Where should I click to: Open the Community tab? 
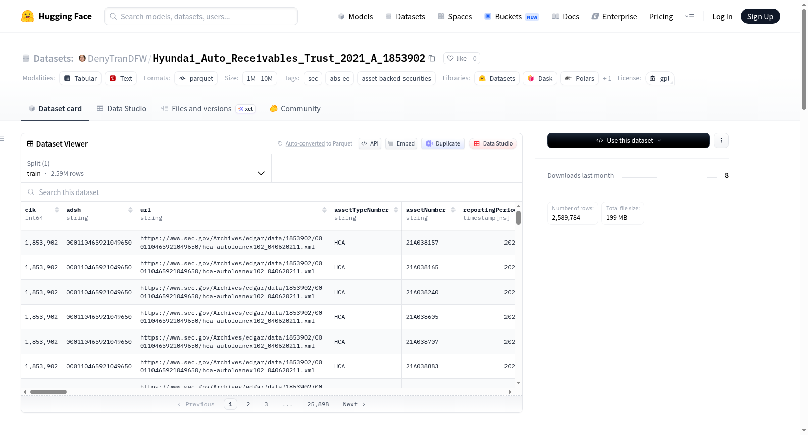click(295, 108)
